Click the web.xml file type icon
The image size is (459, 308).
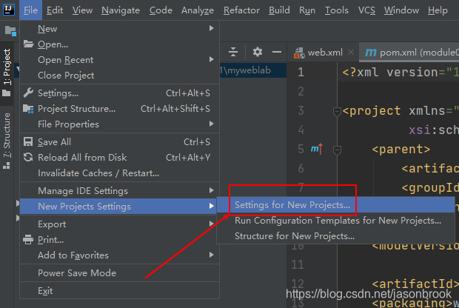click(x=299, y=53)
